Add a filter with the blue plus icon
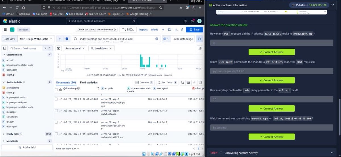The width and height of the screenshot is (341, 157). 67,39
